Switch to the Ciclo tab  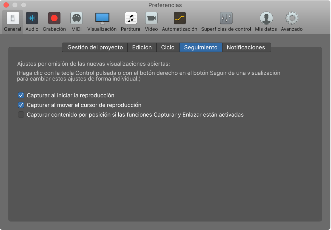168,47
